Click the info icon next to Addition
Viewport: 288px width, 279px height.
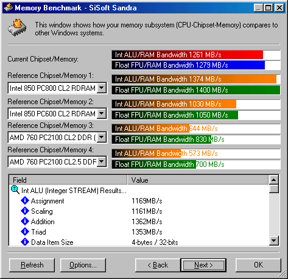point(25,221)
